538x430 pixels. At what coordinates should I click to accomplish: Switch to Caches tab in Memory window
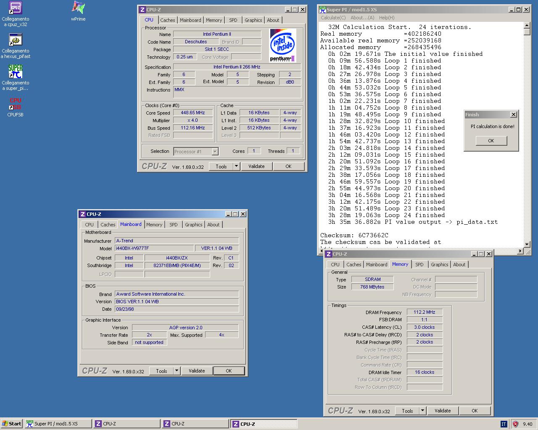coord(353,265)
